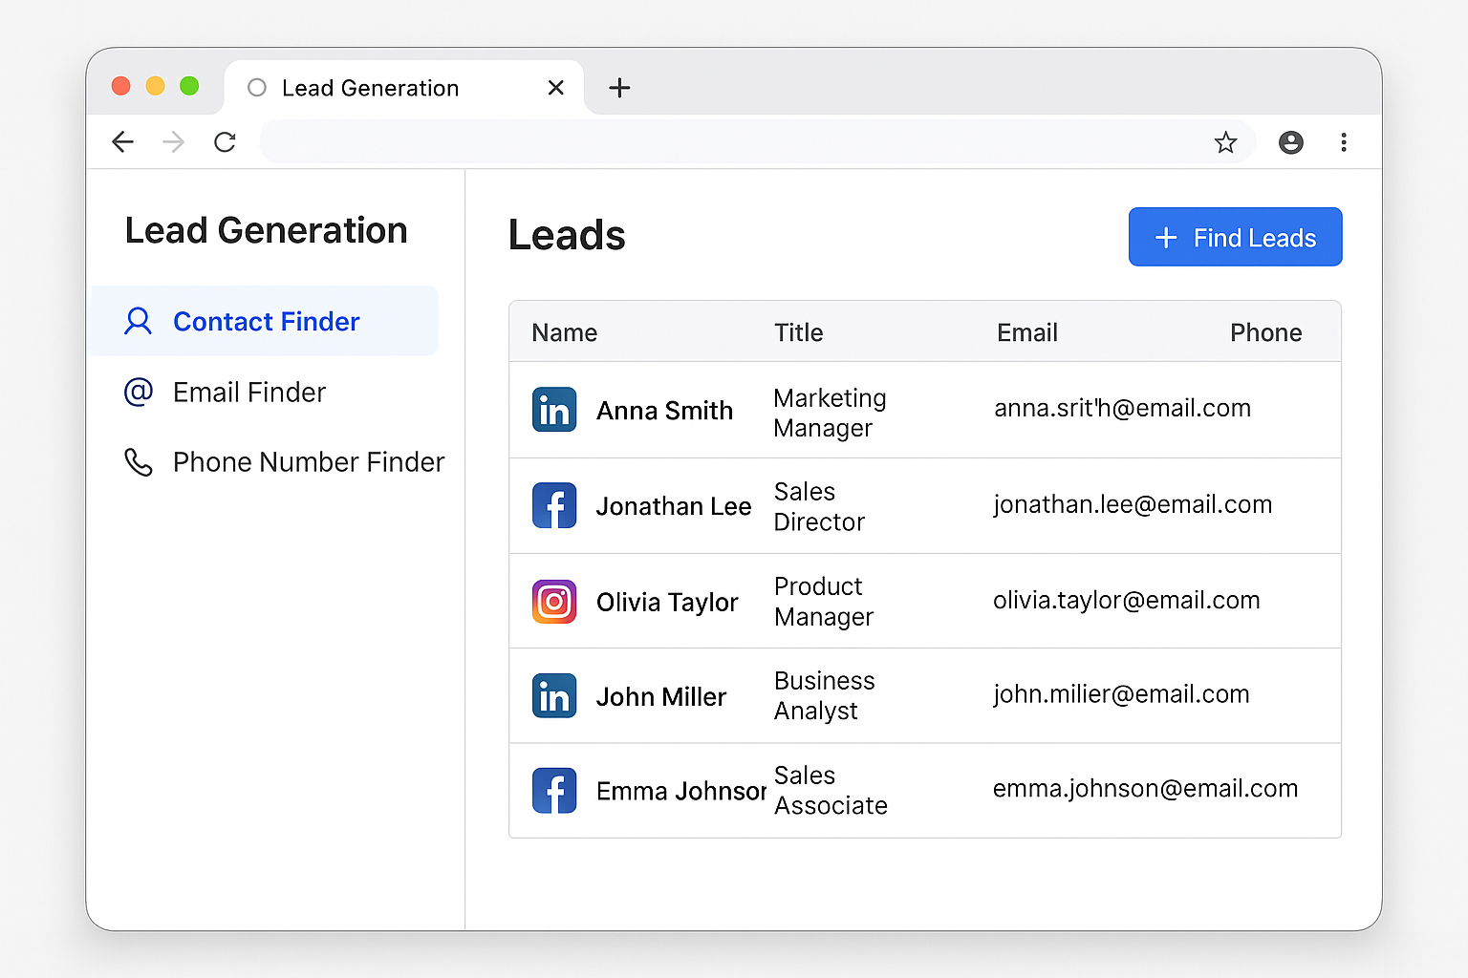Bookmark the page using the star icon

click(x=1226, y=141)
